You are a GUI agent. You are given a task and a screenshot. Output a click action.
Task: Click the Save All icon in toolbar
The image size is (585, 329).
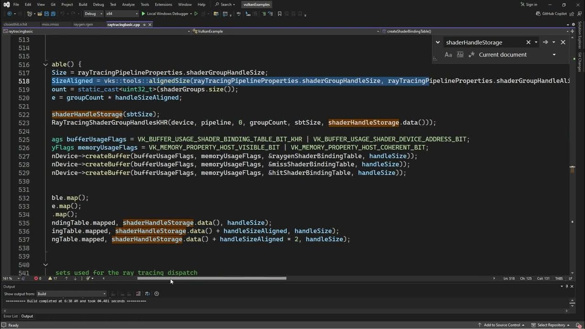(53, 14)
